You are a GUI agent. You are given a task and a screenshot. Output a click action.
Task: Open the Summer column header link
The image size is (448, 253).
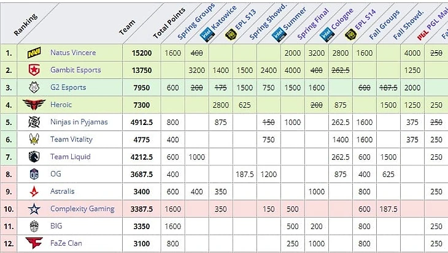(x=295, y=19)
